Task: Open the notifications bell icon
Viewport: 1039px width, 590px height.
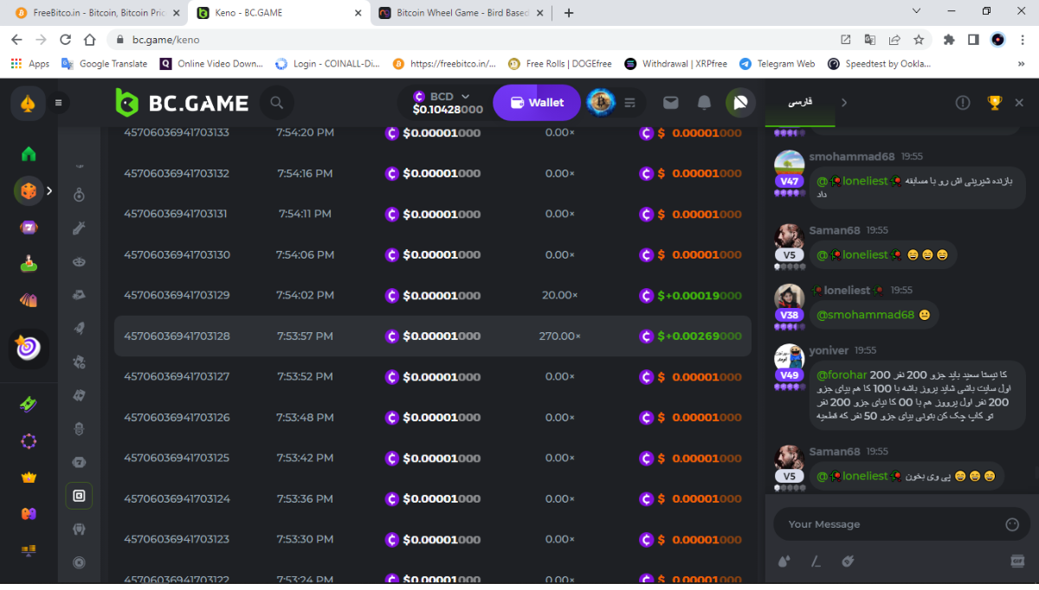Action: coord(705,103)
